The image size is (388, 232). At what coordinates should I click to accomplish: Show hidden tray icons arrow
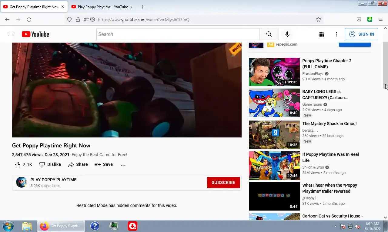(x=335, y=226)
